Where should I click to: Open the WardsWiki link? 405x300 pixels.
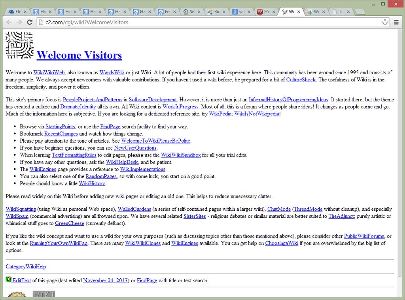[x=112, y=73]
